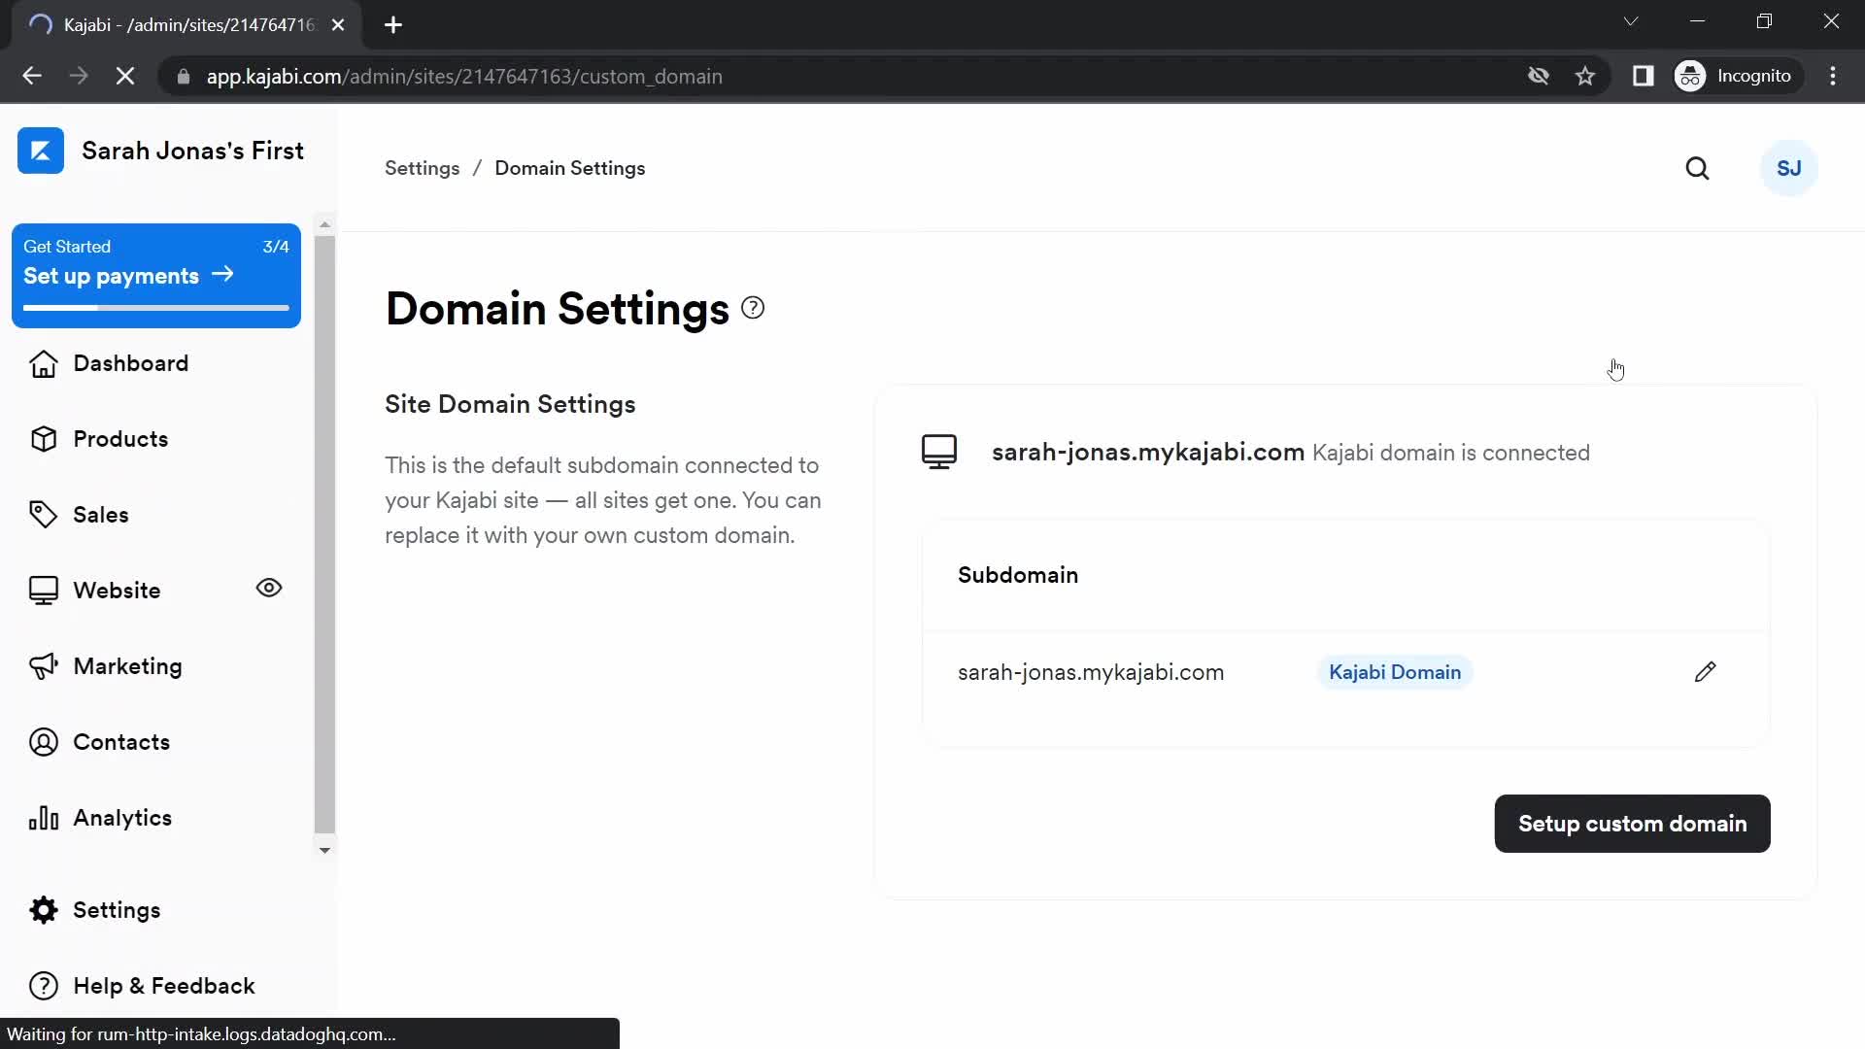Expand the subdomain edit pencil icon
Viewport: 1865px width, 1049px height.
point(1706,671)
